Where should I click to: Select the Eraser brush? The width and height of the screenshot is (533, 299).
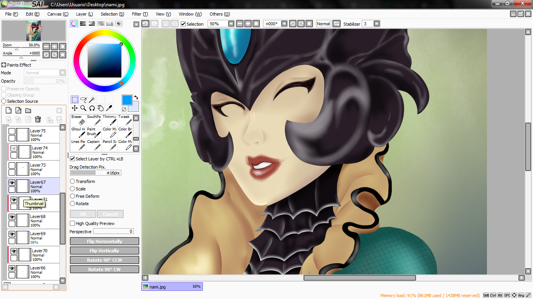(78, 120)
